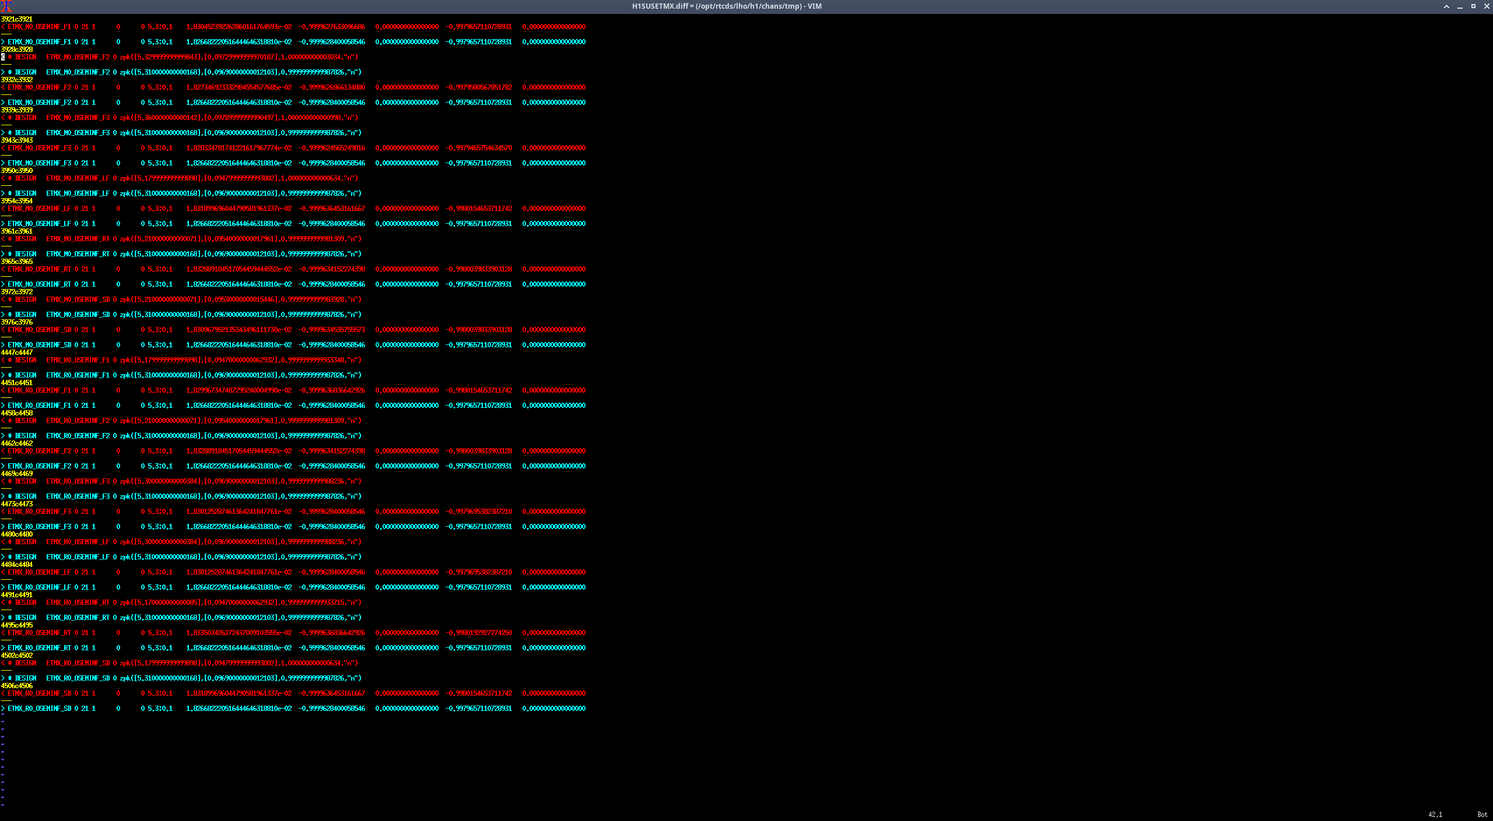Click hunk header '3961c3961'
1493x821 pixels.
coord(17,231)
